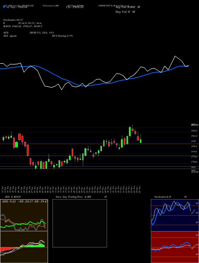Click the 'Intra Day Trading Price & MR' title
Screen dimensions: 199x263
coord(73,197)
